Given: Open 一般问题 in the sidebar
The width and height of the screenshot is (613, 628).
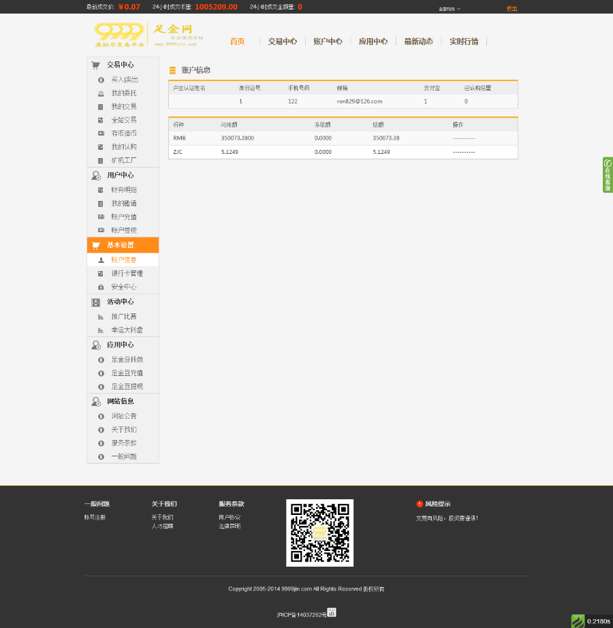Looking at the screenshot, I should pos(124,456).
